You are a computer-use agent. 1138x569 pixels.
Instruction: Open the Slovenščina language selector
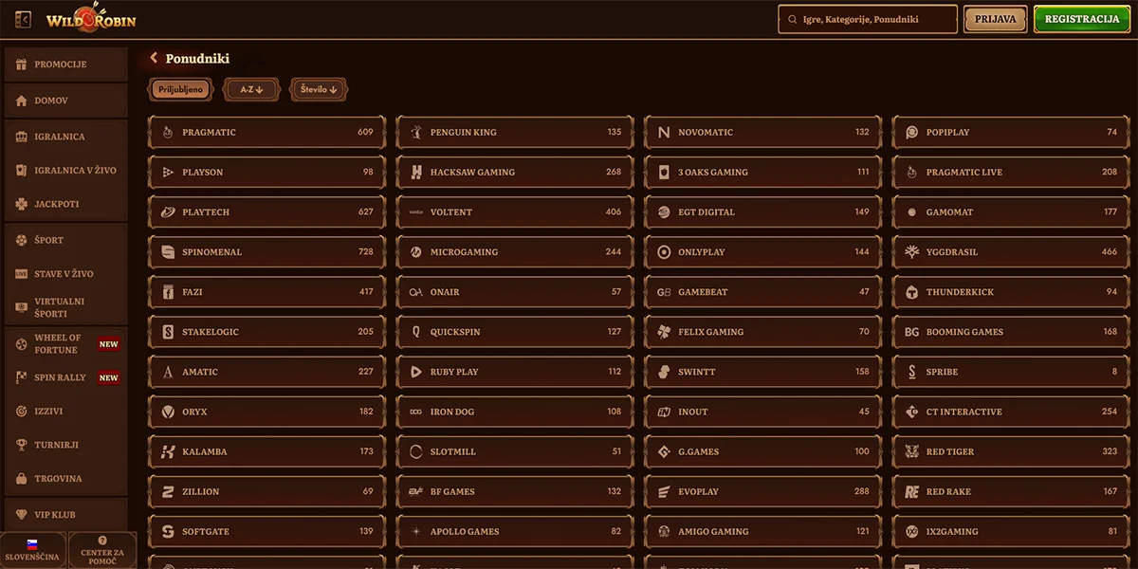pyautogui.click(x=32, y=550)
